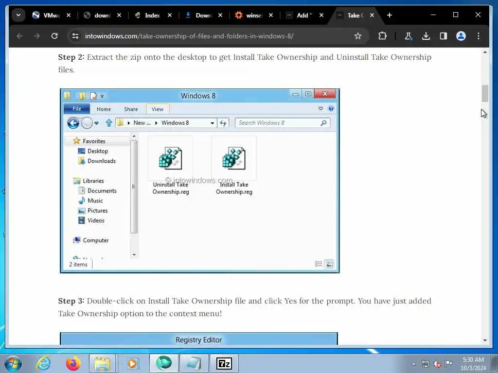Open the browser Downloads icon
This screenshot has width=498, height=373.
[426, 36]
